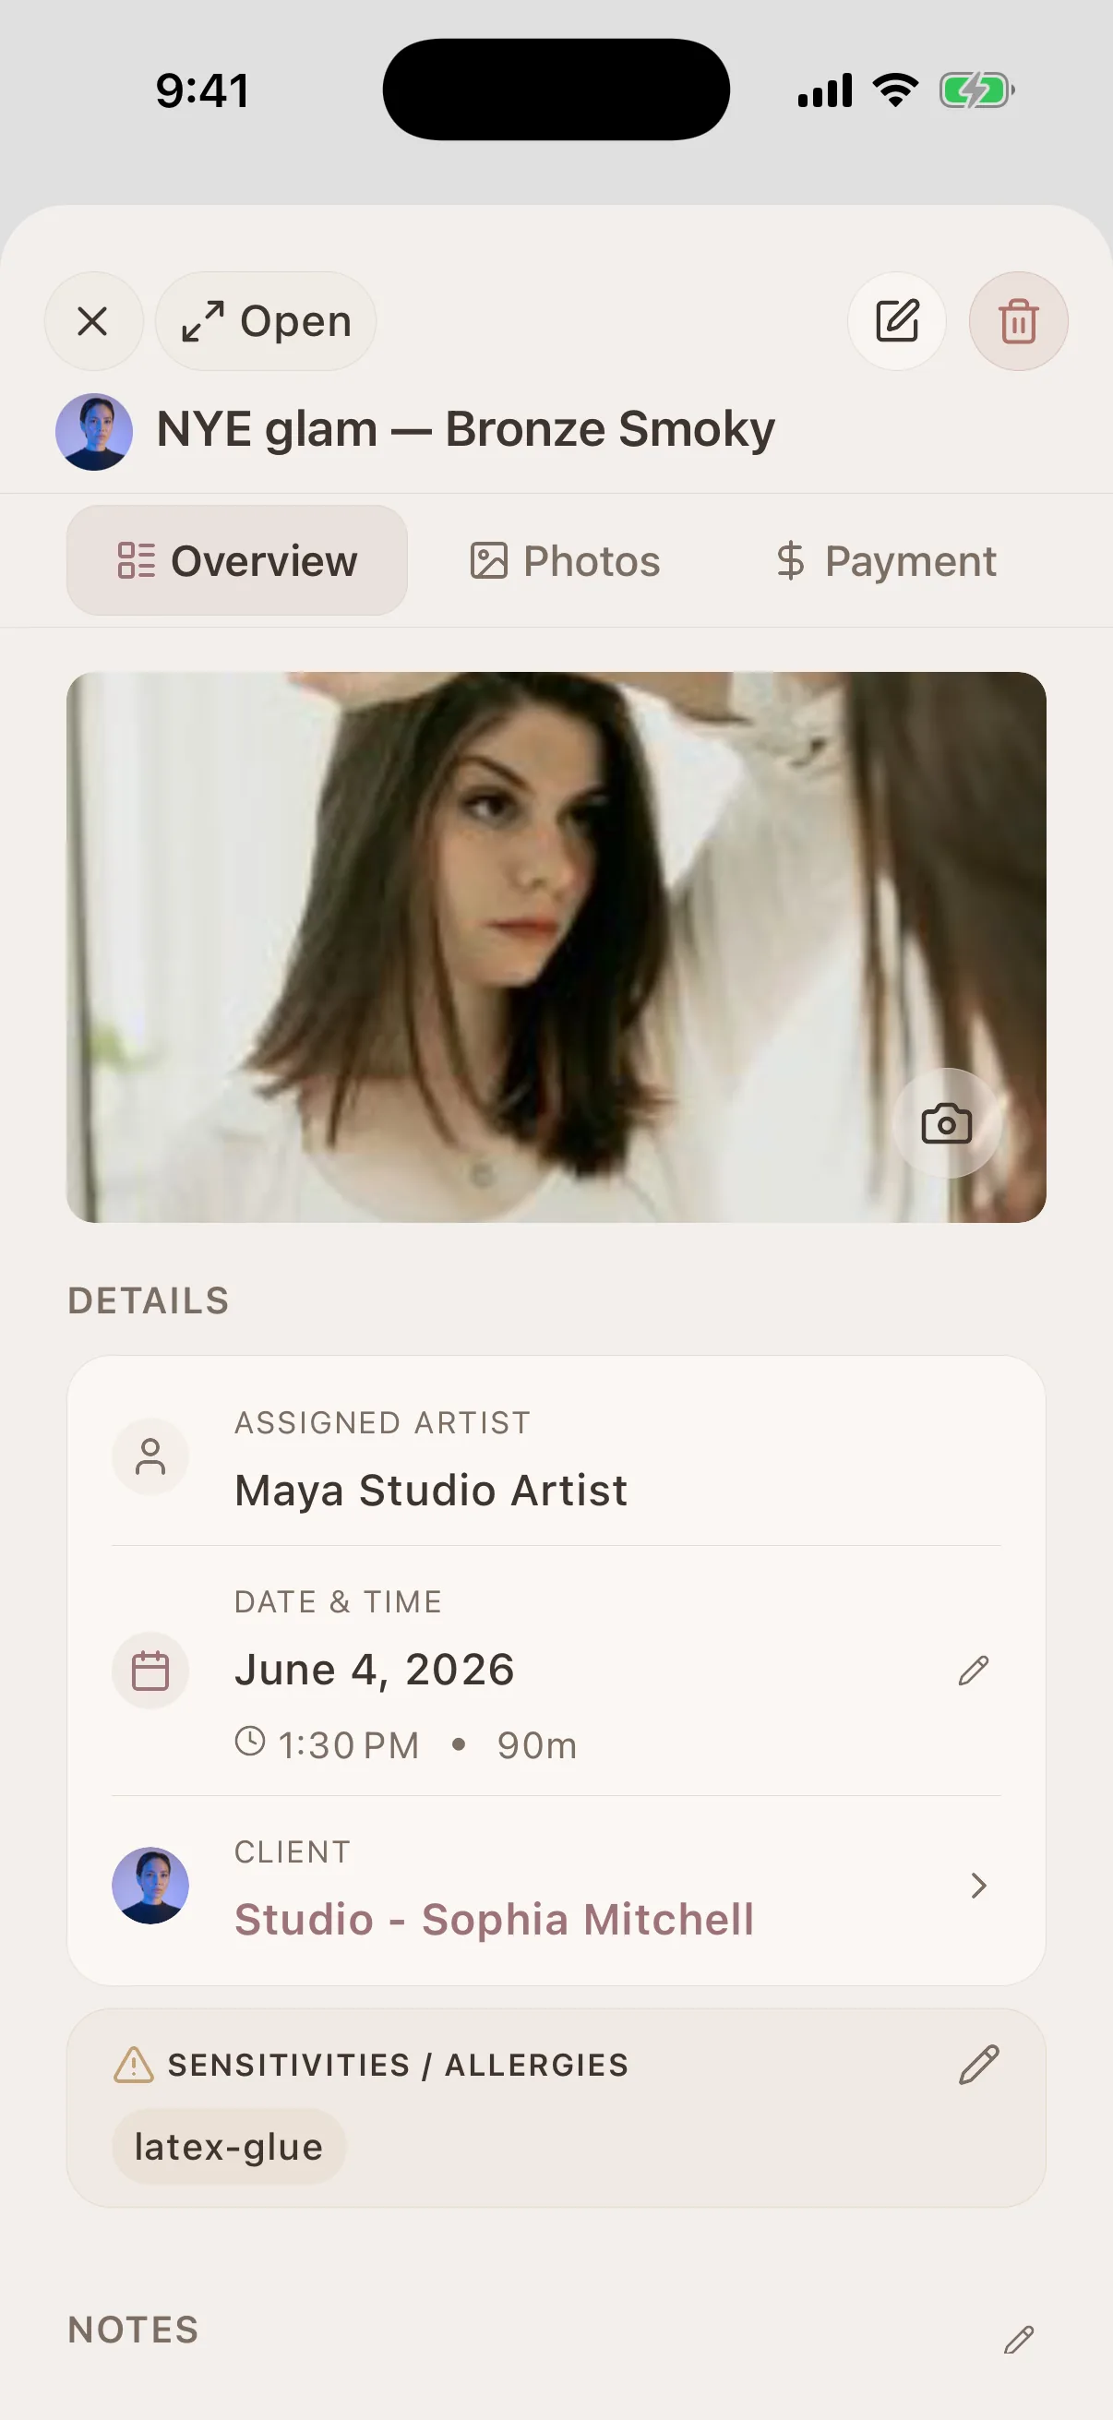The image size is (1113, 2420).
Task: Tap the calendar icon by date
Action: pos(150,1671)
